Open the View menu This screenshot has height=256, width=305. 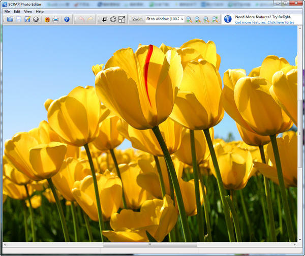28,11
